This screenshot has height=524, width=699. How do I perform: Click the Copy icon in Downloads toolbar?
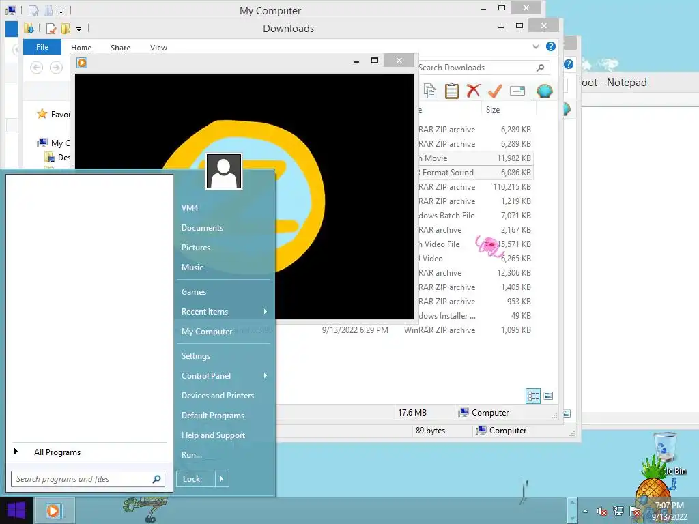tap(430, 91)
